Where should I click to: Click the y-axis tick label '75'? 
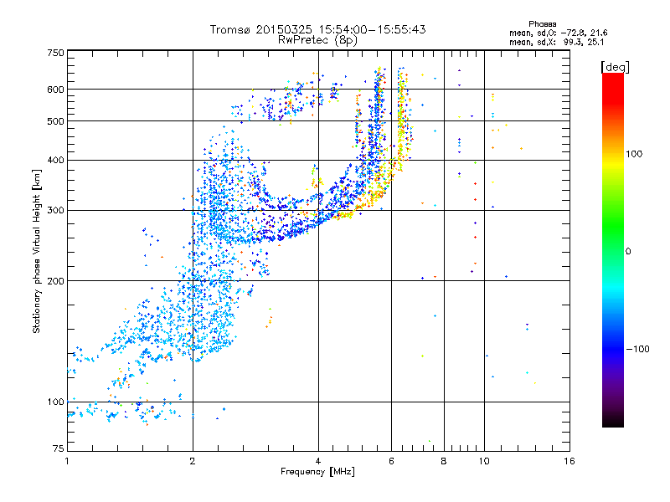tap(59, 448)
